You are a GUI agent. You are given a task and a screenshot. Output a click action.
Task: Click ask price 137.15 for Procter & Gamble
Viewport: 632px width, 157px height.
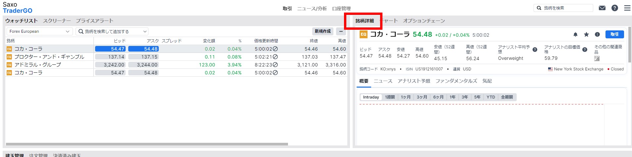point(144,57)
